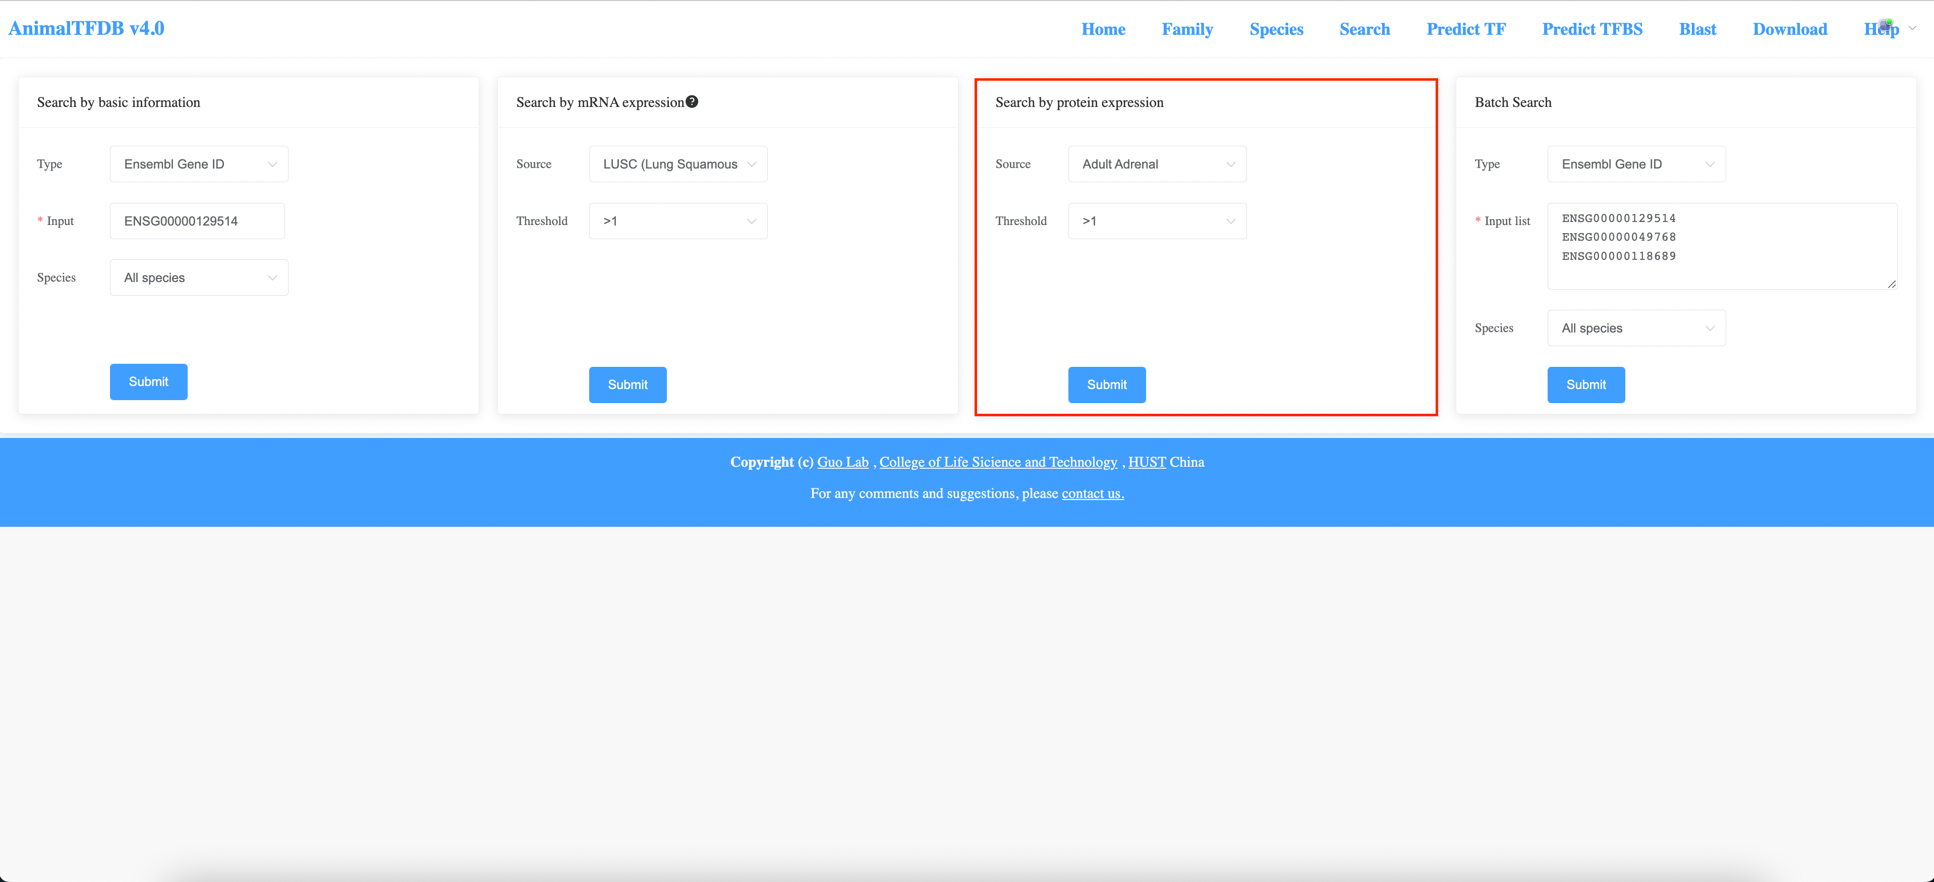Image resolution: width=1934 pixels, height=882 pixels.
Task: Select protein Source Adult Adrenal dropdown
Action: (x=1156, y=164)
